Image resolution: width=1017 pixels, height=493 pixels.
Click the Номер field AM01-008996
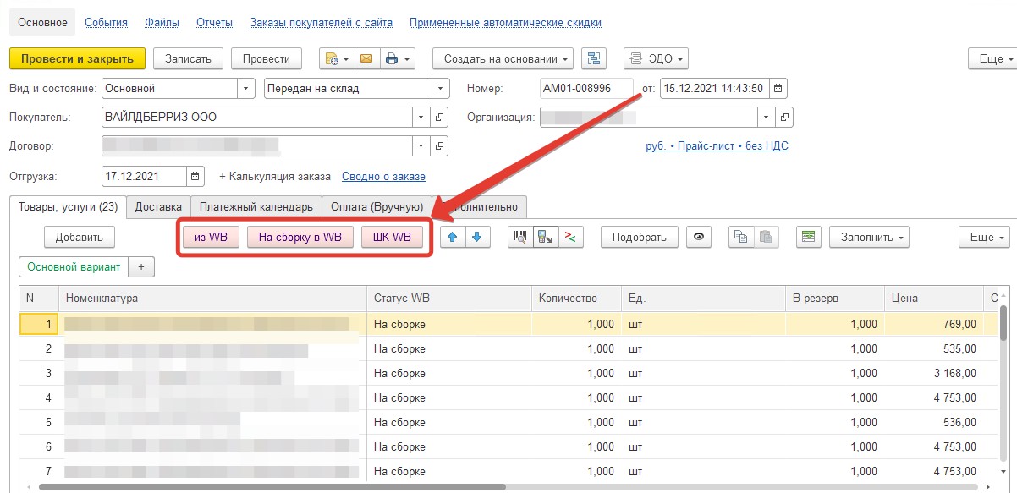(586, 88)
